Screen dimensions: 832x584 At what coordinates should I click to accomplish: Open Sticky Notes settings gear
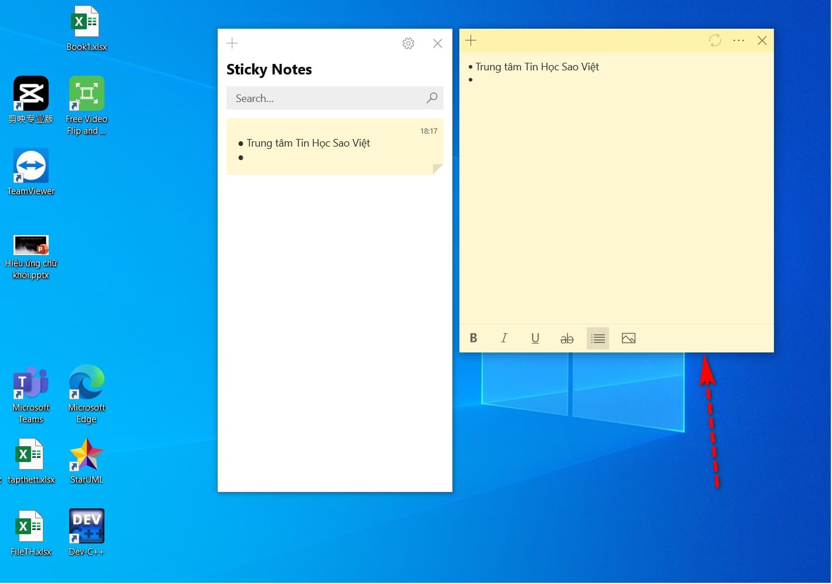pyautogui.click(x=408, y=43)
